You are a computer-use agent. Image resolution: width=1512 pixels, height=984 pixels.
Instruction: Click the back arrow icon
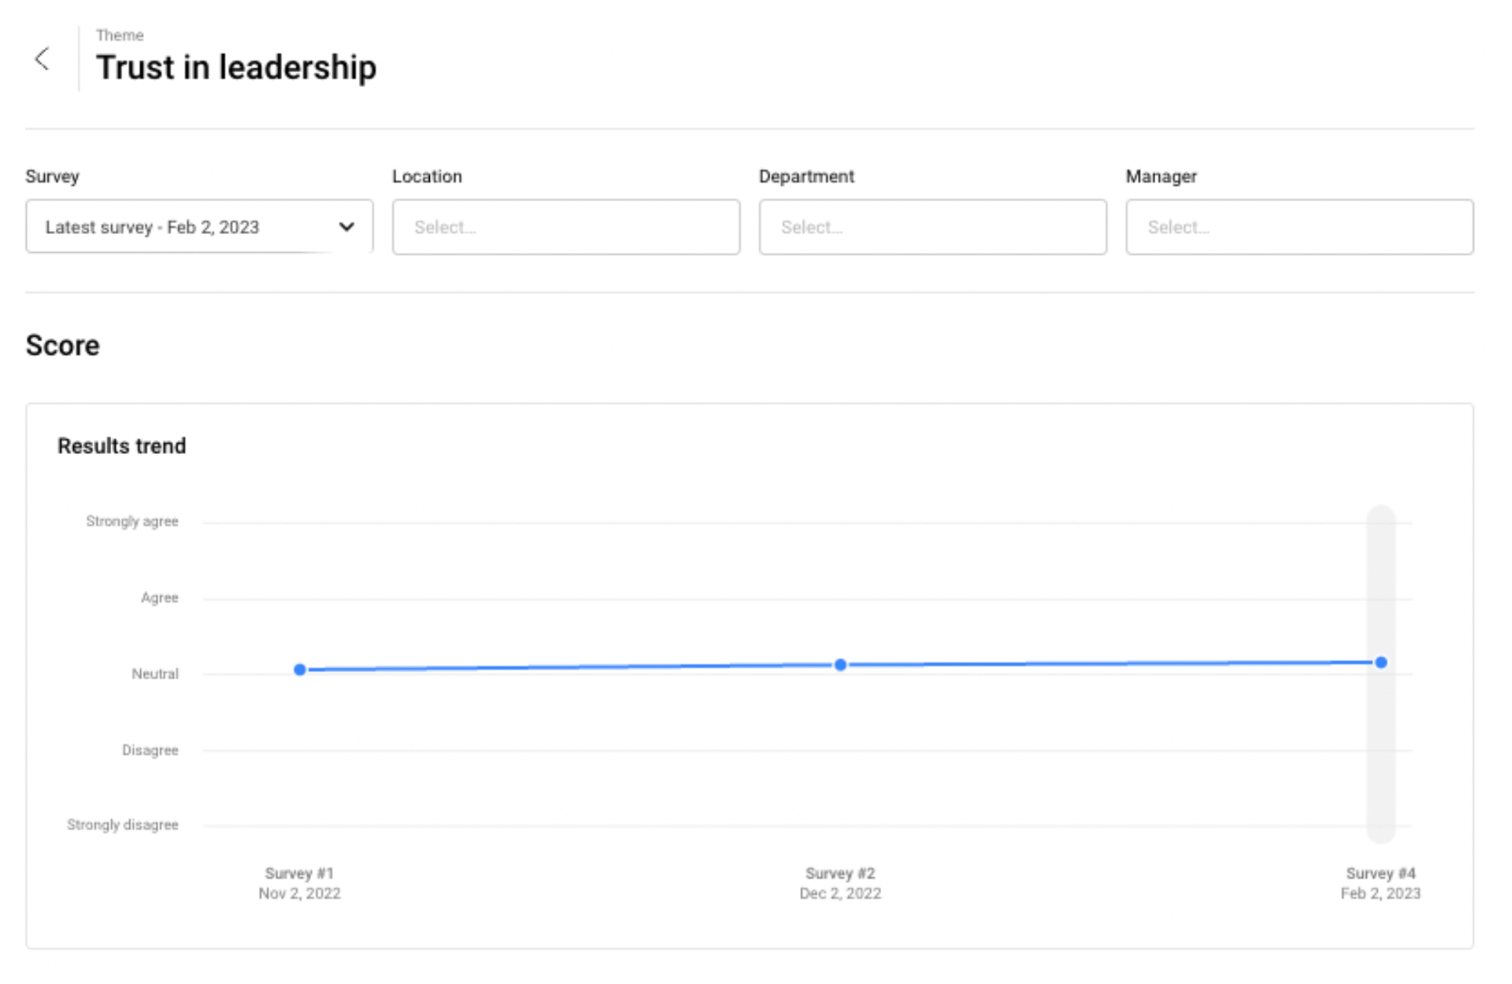[43, 59]
